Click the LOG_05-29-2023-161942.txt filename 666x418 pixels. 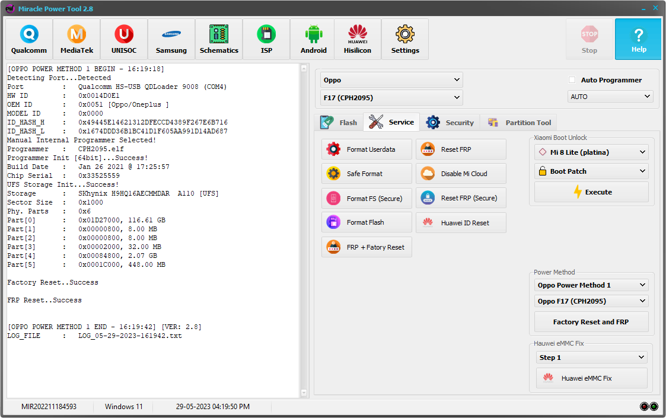coord(130,336)
